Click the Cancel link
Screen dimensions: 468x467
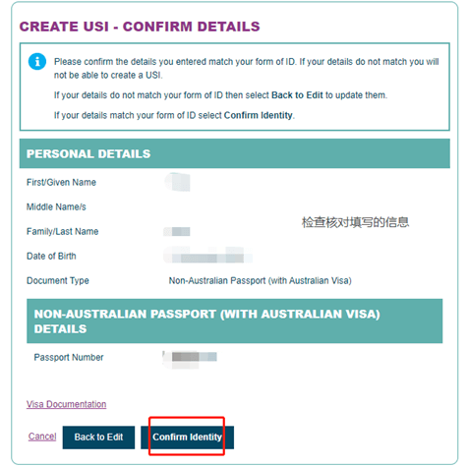coord(42,437)
